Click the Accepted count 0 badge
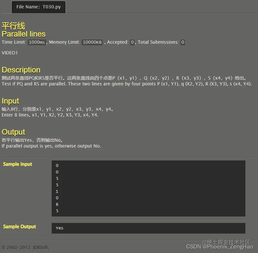 (132, 42)
